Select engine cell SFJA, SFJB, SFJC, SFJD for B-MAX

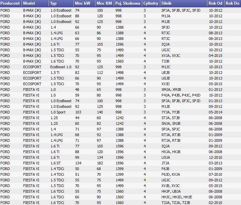pyautogui.click(x=181, y=10)
